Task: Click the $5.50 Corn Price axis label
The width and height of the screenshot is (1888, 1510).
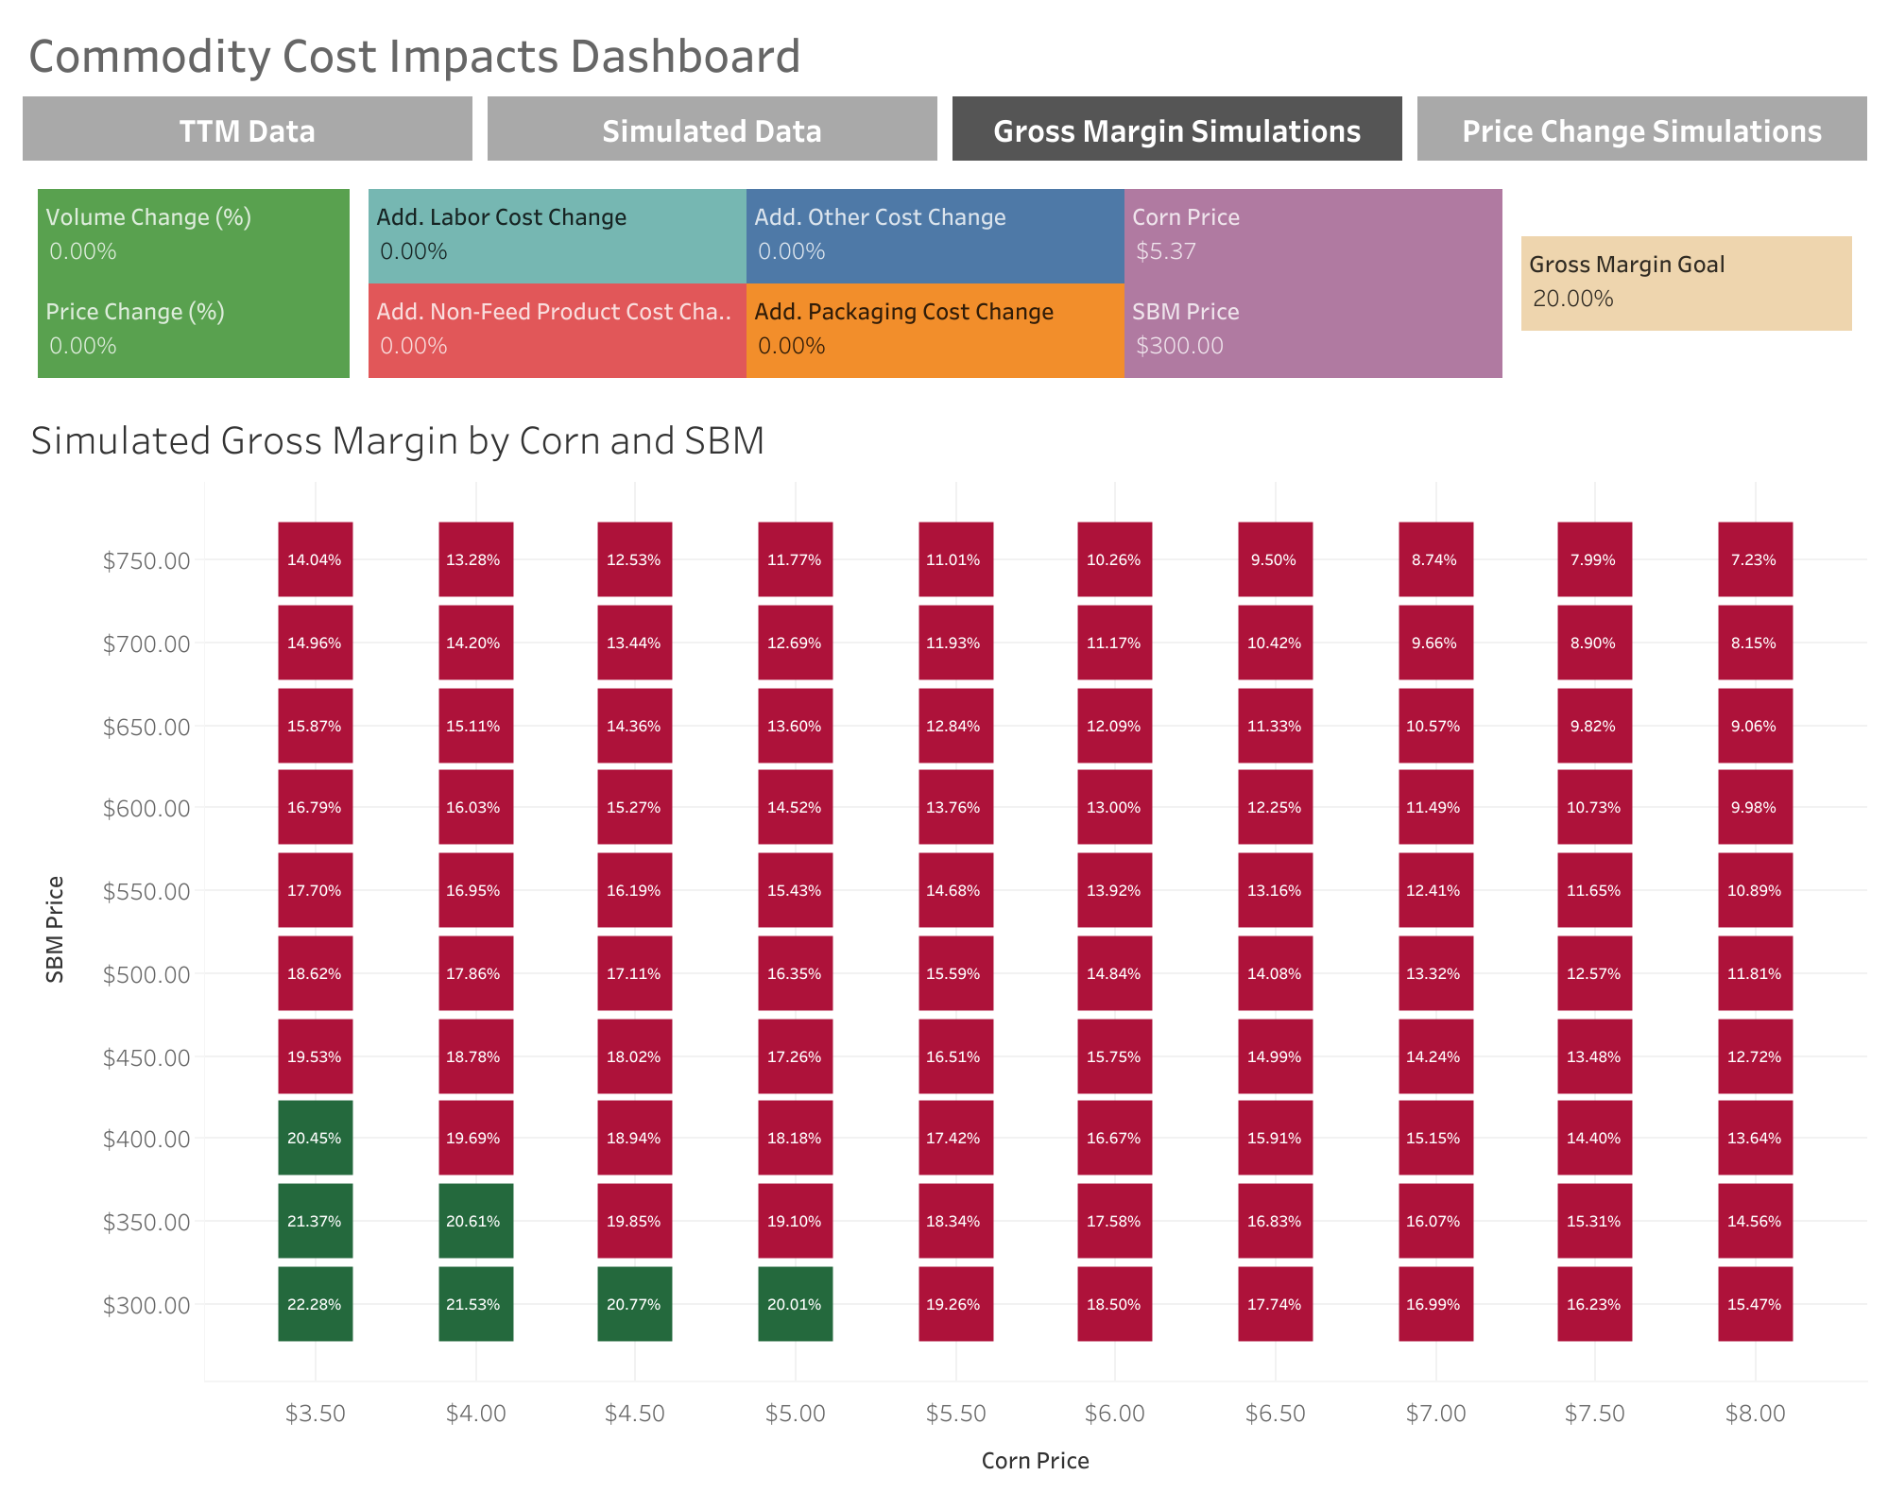Action: (956, 1413)
